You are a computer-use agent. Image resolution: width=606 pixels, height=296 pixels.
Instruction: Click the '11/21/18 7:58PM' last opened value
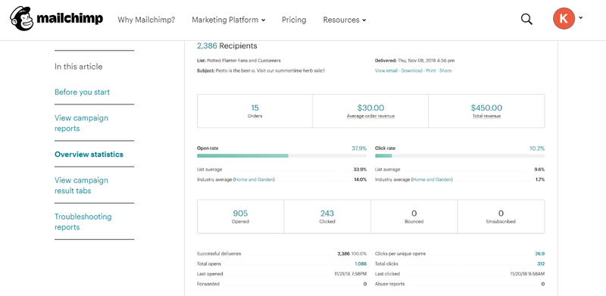click(351, 274)
